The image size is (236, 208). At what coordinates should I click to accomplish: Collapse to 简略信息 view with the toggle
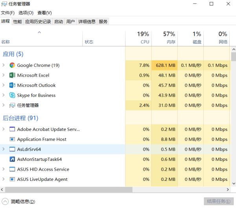pos(5,201)
